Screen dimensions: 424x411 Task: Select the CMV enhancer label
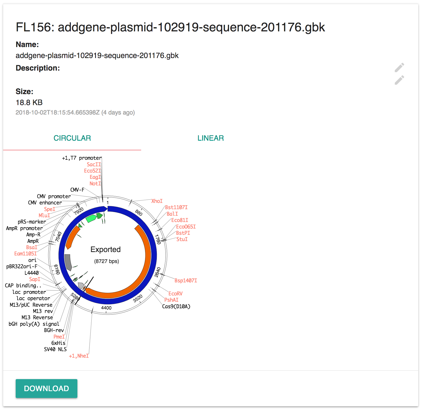click(45, 203)
